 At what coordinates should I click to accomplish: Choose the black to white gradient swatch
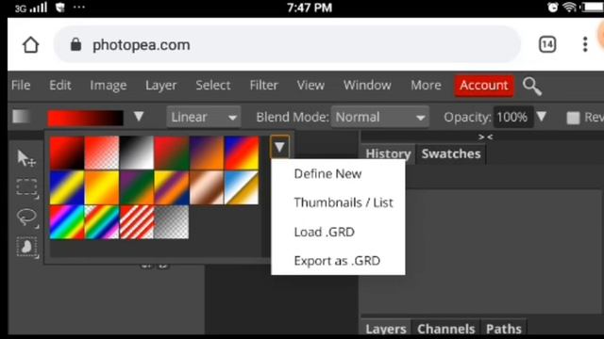point(137,153)
